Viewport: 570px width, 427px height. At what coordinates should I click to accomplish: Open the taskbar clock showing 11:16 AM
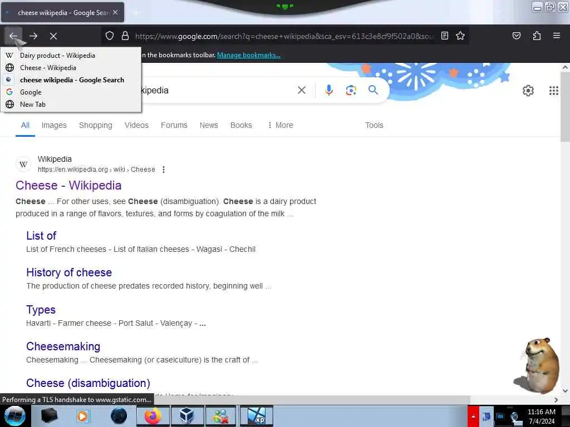point(541,416)
